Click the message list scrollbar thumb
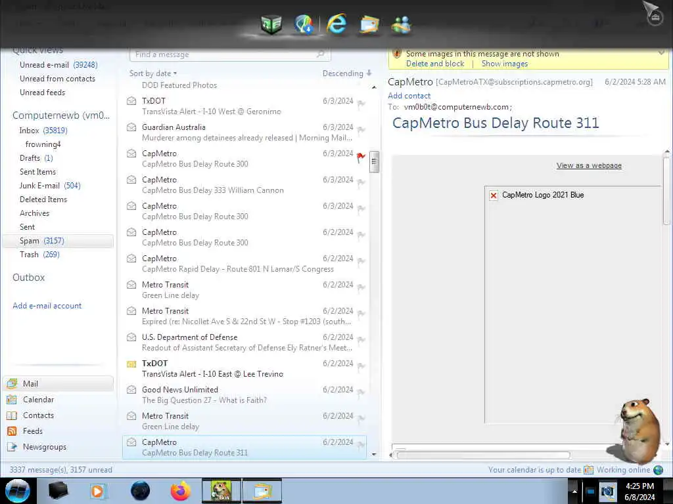This screenshot has height=504, width=673. click(x=374, y=161)
